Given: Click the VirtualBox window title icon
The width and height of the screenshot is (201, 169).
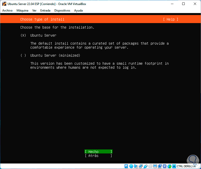Looking at the screenshot, I should click(4, 4).
